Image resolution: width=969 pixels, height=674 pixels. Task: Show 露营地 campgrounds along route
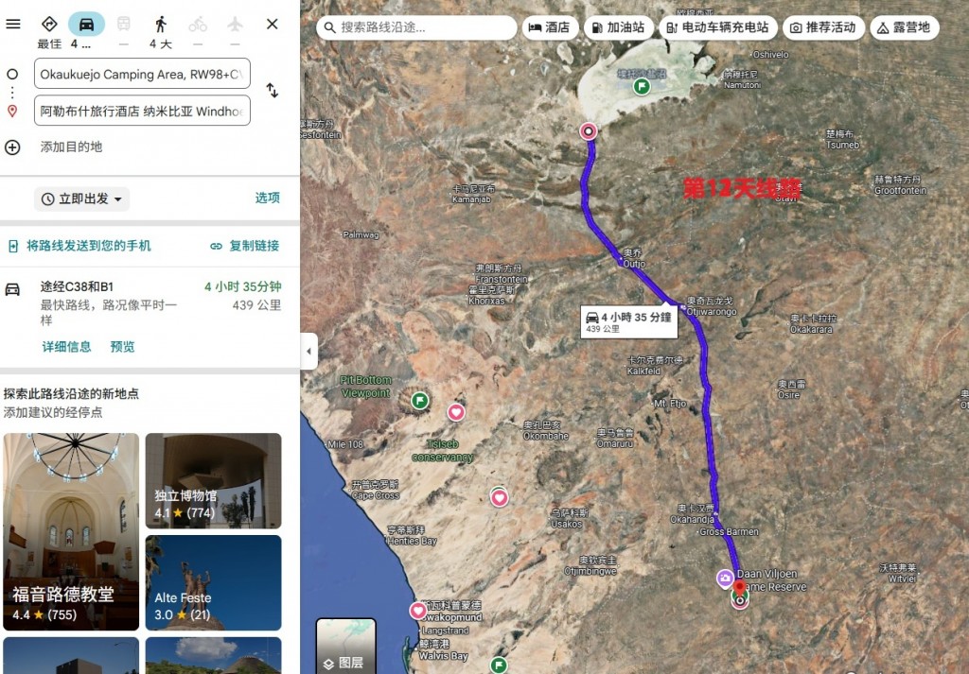tap(904, 27)
